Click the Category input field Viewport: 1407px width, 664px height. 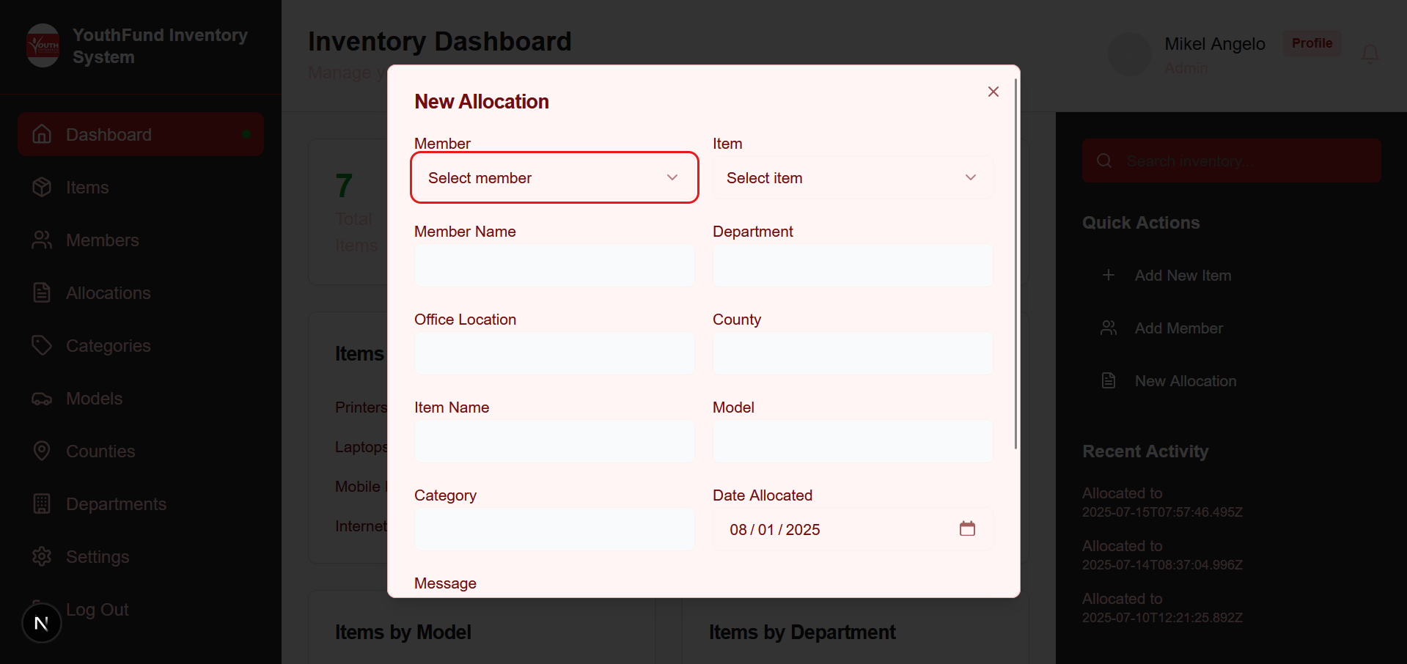554,529
